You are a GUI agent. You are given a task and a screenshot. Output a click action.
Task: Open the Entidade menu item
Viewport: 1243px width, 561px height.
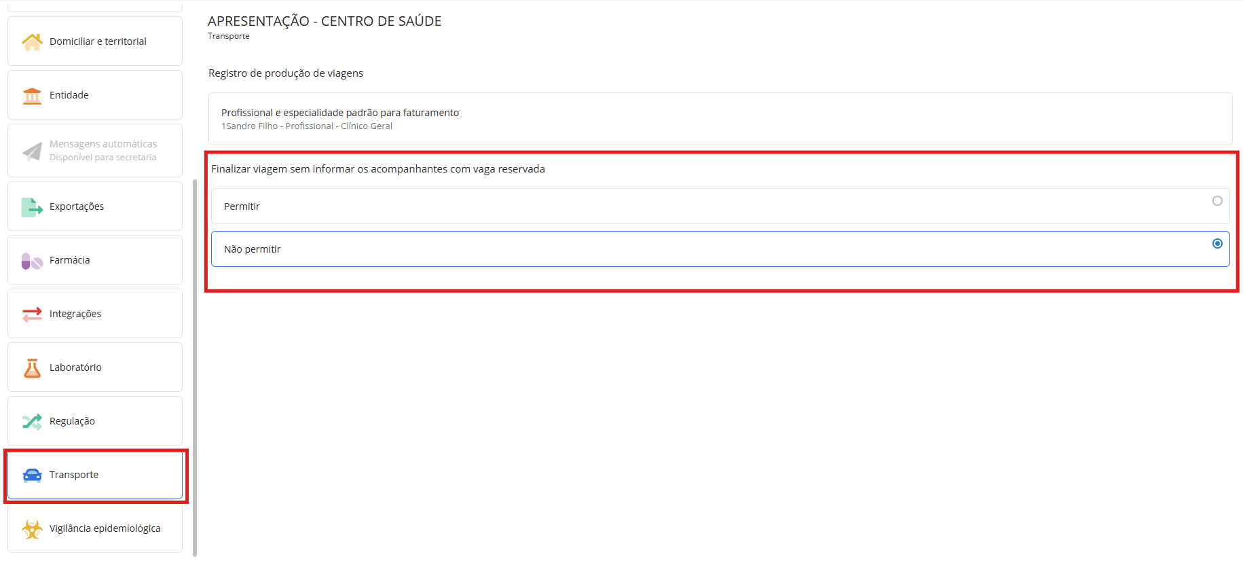pos(95,95)
